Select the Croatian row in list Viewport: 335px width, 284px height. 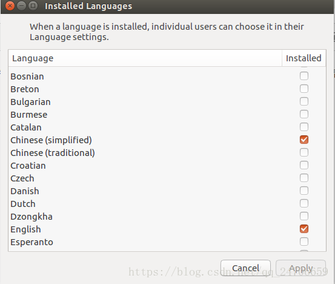(167, 166)
